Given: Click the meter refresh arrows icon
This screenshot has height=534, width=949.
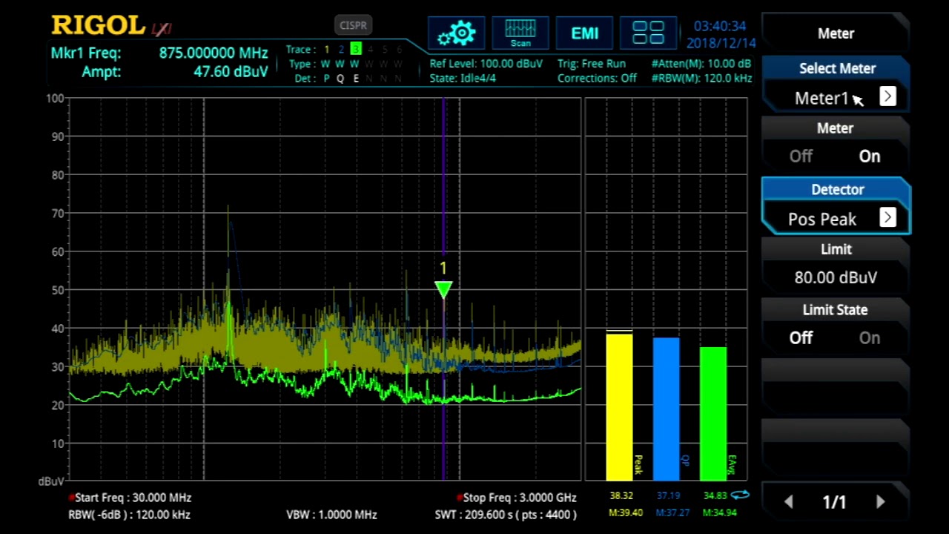Looking at the screenshot, I should pos(740,495).
